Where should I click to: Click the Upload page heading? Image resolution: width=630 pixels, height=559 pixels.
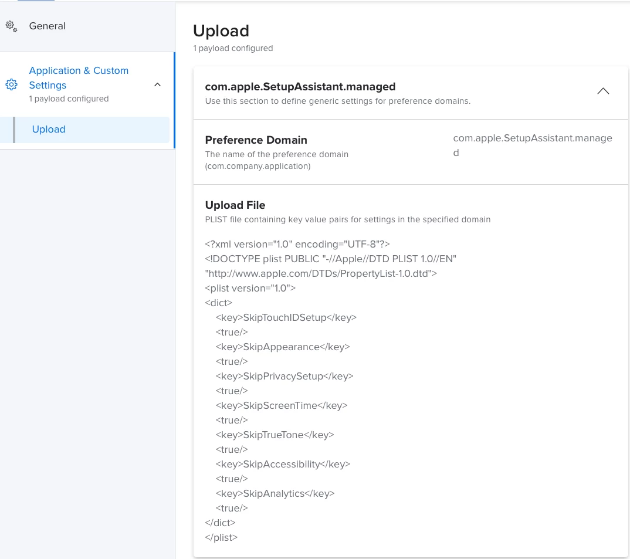[221, 31]
